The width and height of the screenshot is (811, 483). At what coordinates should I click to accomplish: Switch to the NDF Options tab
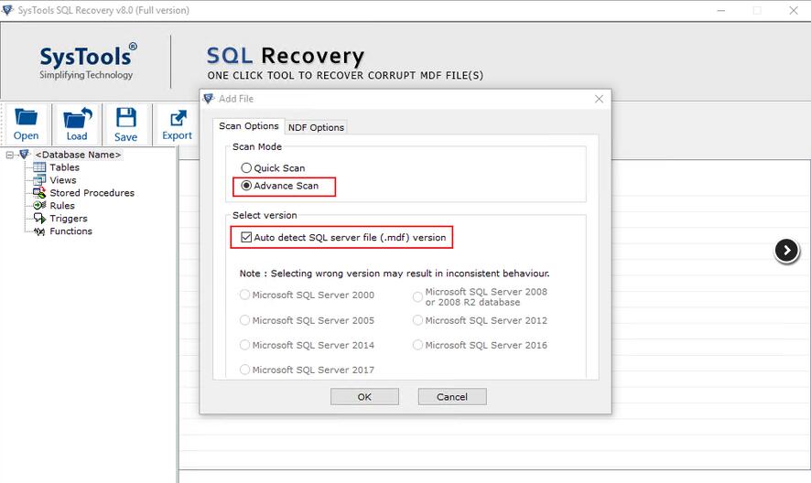coord(316,127)
